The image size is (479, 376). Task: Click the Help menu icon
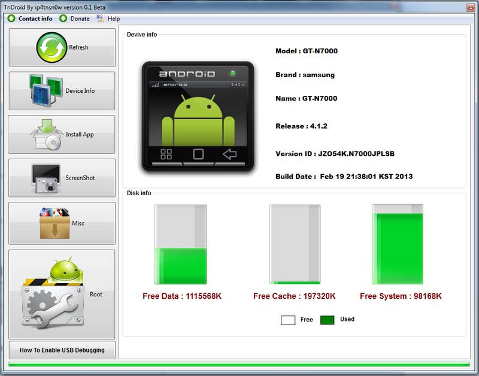click(100, 19)
